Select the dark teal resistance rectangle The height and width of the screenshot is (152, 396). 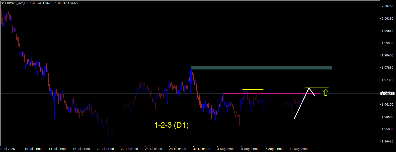click(261, 68)
